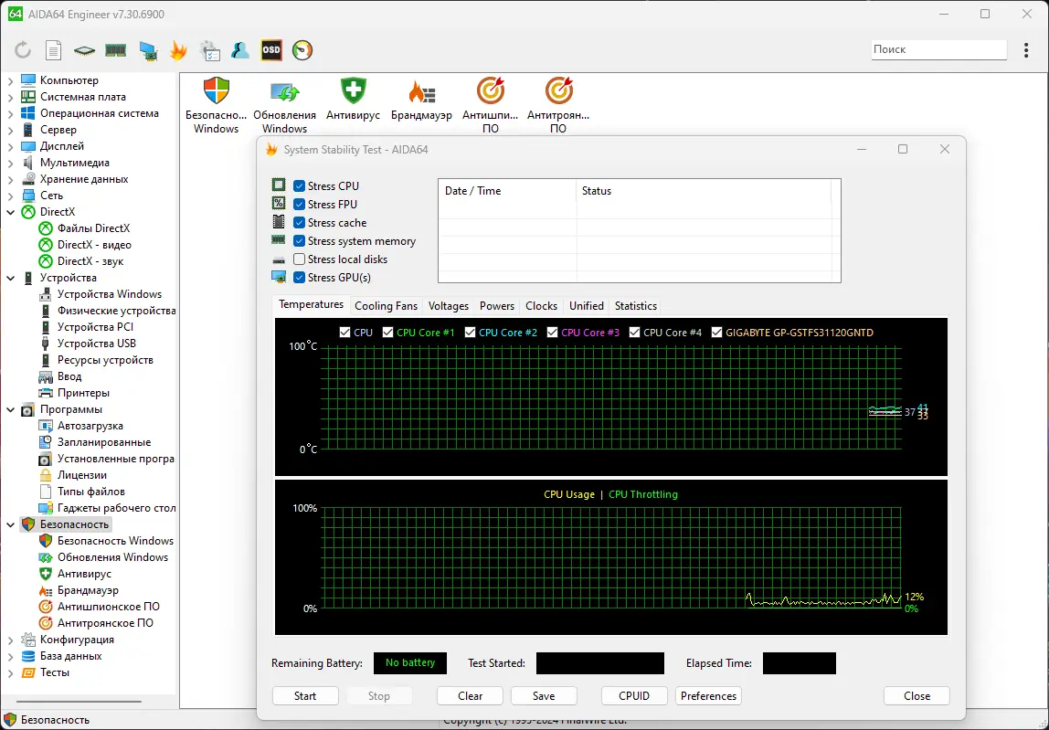Screen dimensions: 1049x730
Task: Expand the Конфигурация tree node
Action: coord(11,640)
